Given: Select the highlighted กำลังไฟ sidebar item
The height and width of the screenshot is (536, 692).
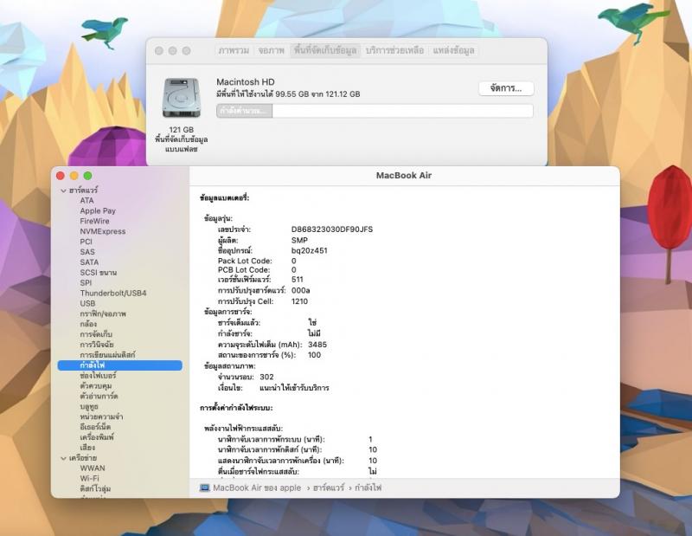Looking at the screenshot, I should pyautogui.click(x=119, y=365).
